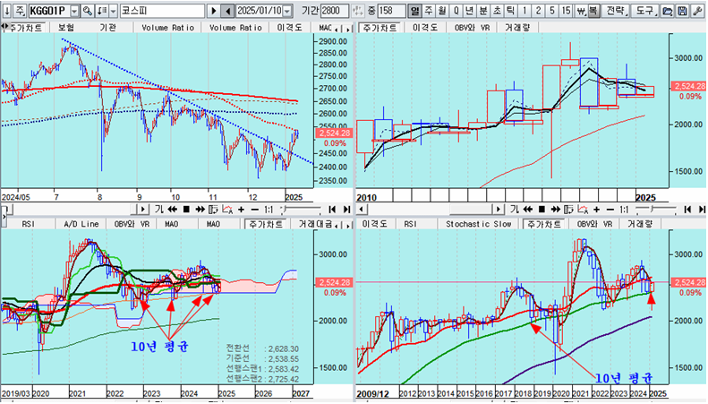Open the ₩ currency dropdown button

point(581,11)
